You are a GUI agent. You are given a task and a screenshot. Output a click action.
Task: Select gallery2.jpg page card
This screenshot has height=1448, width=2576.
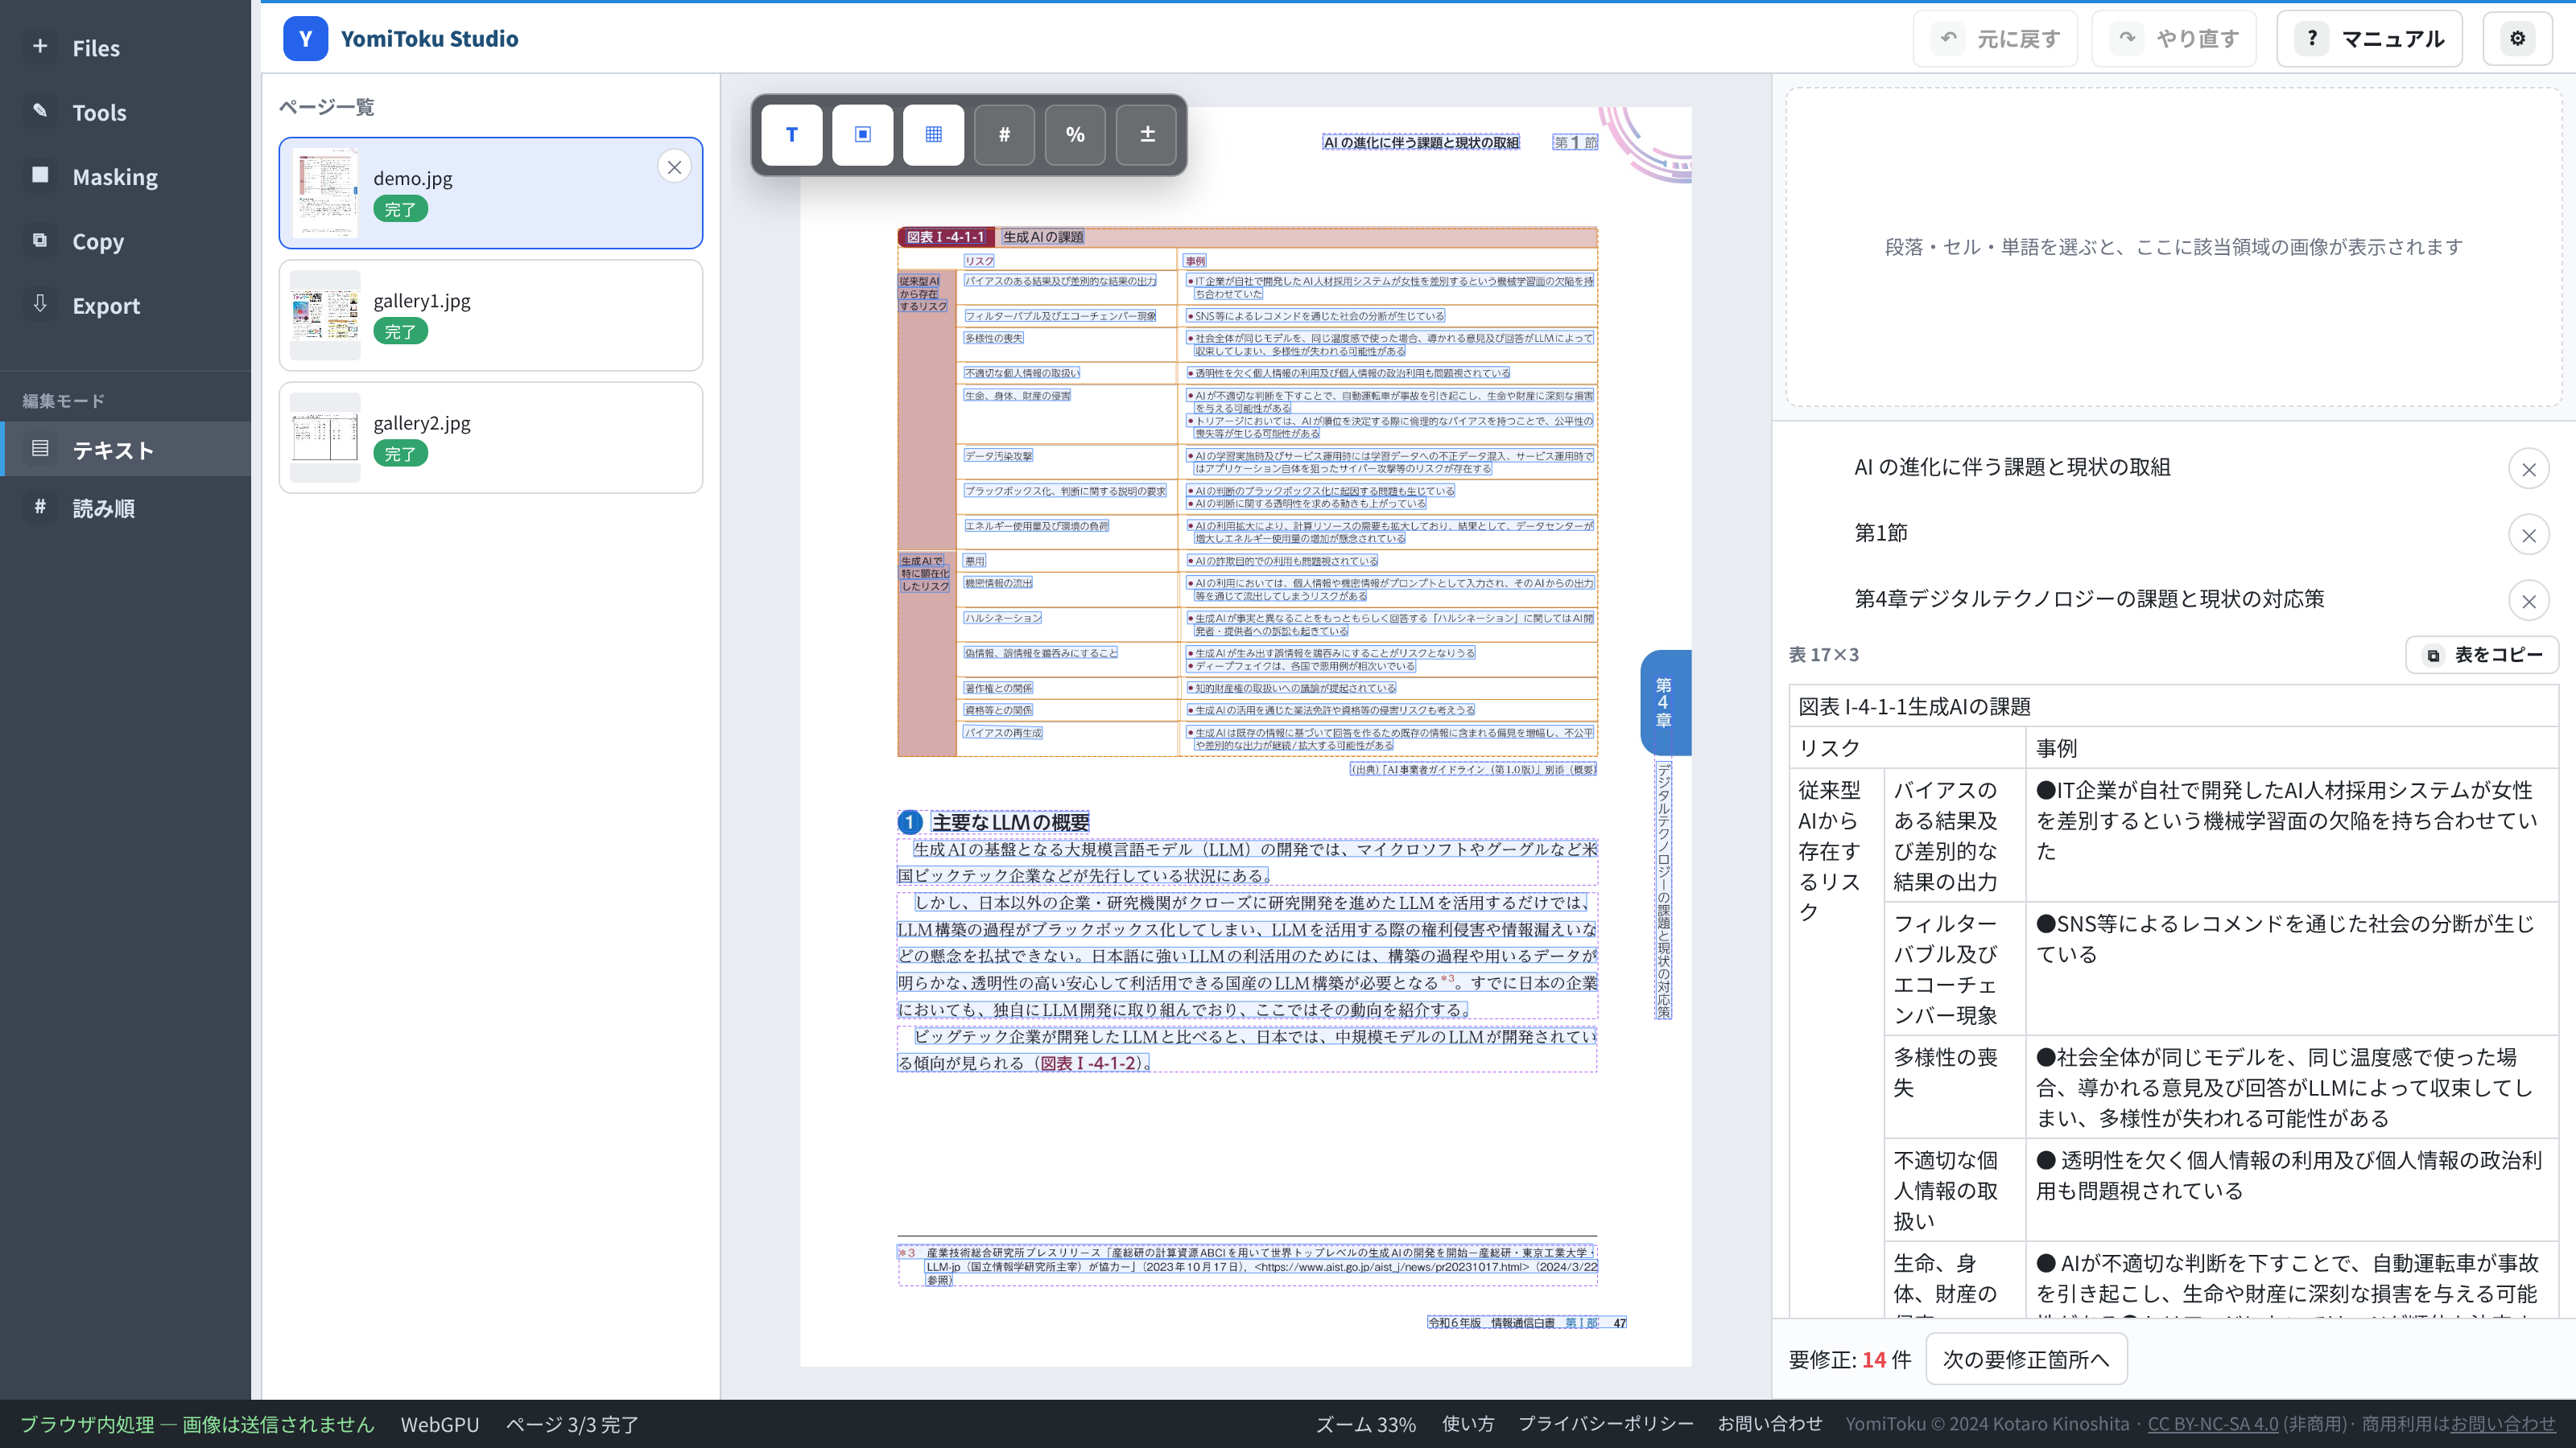[491, 438]
